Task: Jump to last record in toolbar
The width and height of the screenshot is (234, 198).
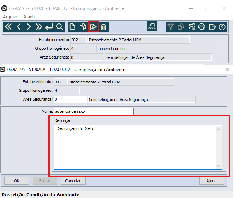Action: pos(39,27)
